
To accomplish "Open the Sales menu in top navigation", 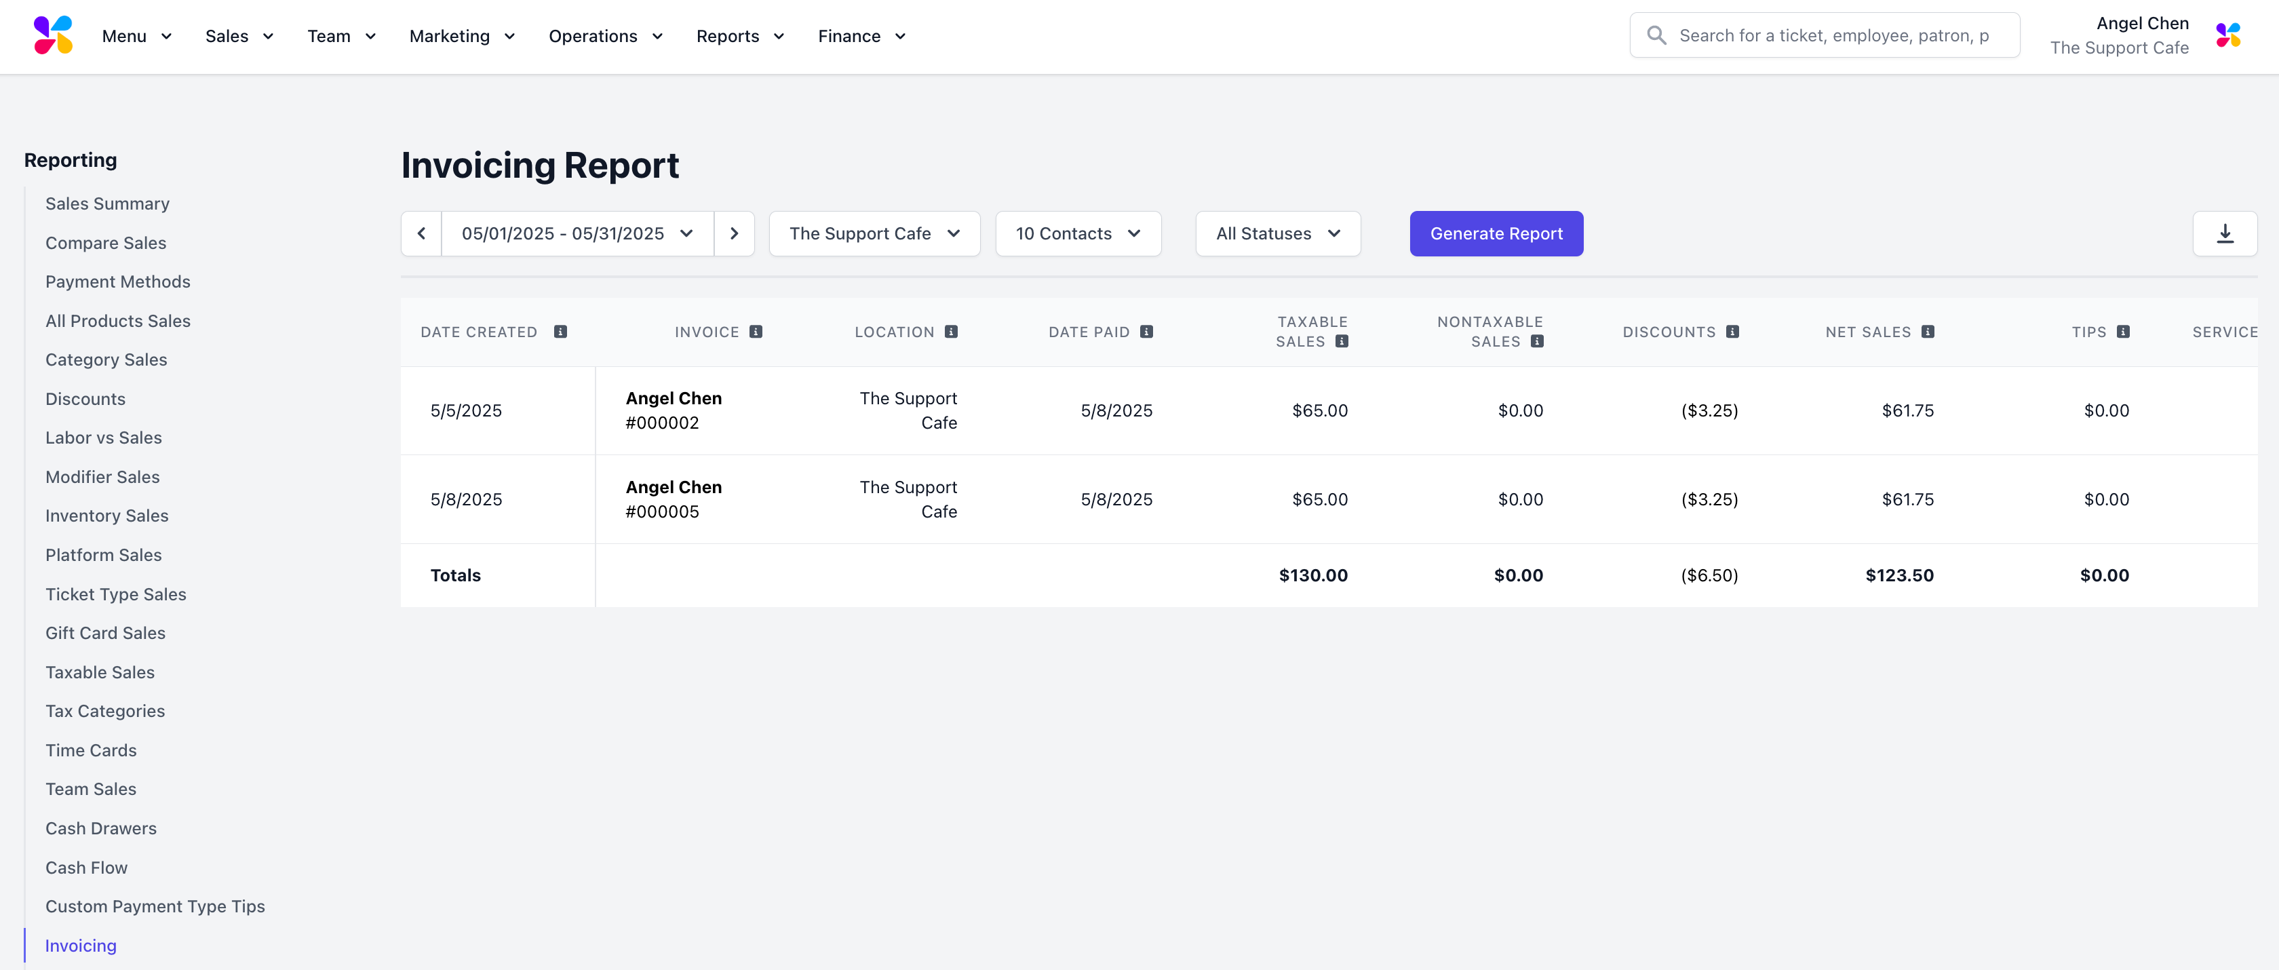I will click(x=239, y=36).
